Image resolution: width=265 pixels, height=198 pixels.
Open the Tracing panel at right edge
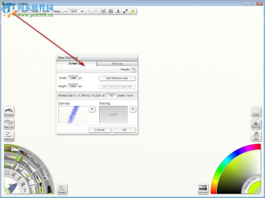click(256, 124)
